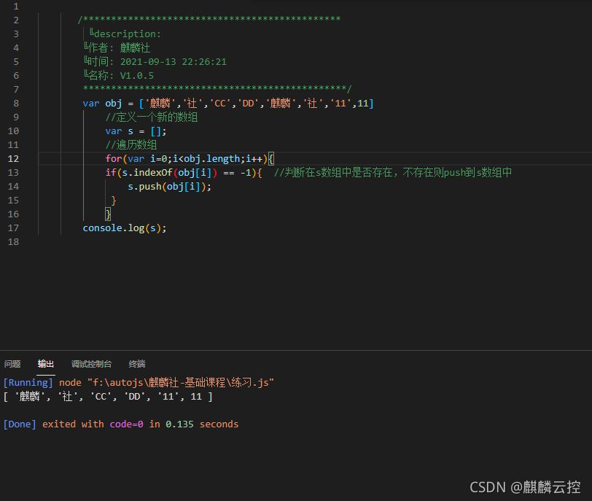The width and height of the screenshot is (592, 501).
Task: Click the output array result line
Action: click(x=108, y=397)
